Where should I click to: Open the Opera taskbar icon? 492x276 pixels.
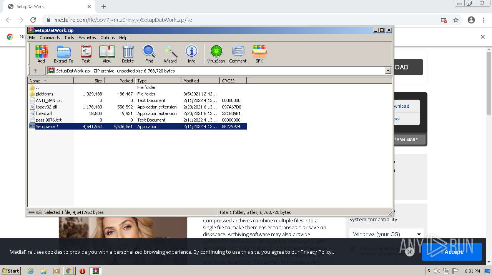[x=82, y=271]
